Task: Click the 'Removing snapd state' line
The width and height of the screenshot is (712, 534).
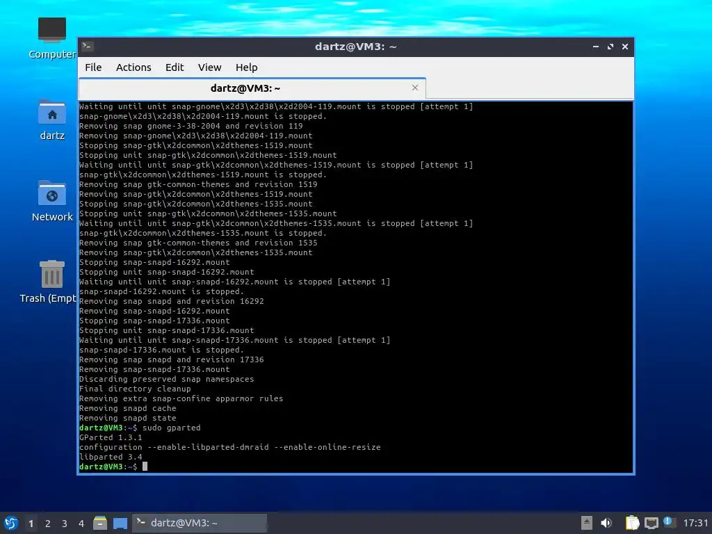Action: point(128,418)
